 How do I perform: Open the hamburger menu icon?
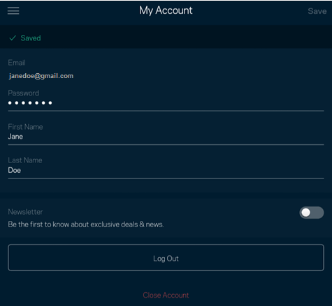pos(13,10)
